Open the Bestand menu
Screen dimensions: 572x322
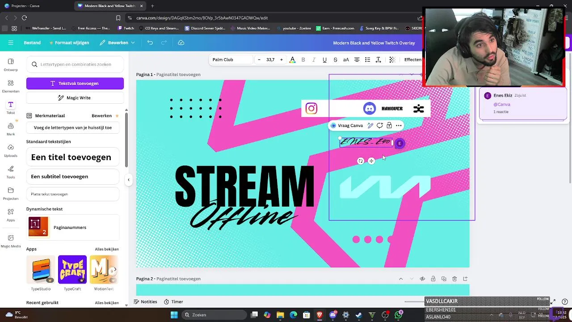click(x=32, y=42)
